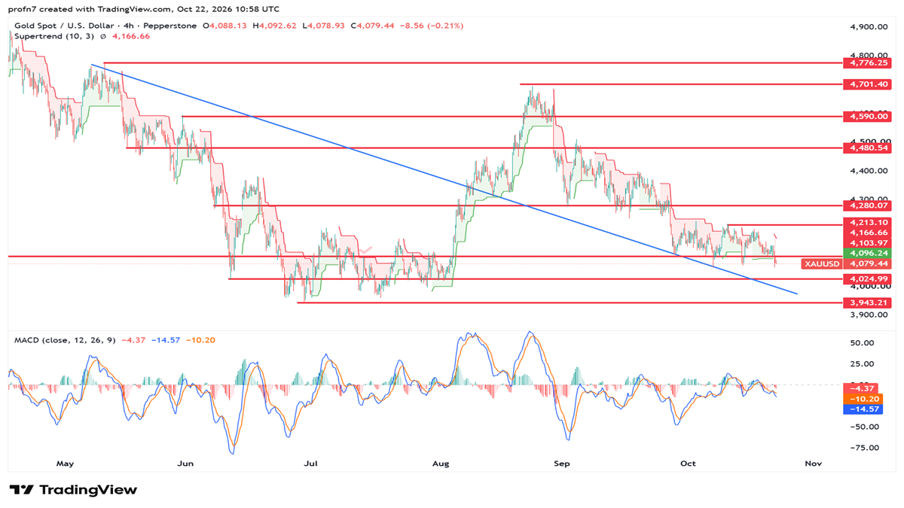Select the MACD (close, 12, 26, 9) label
904x508 pixels.
65,340
